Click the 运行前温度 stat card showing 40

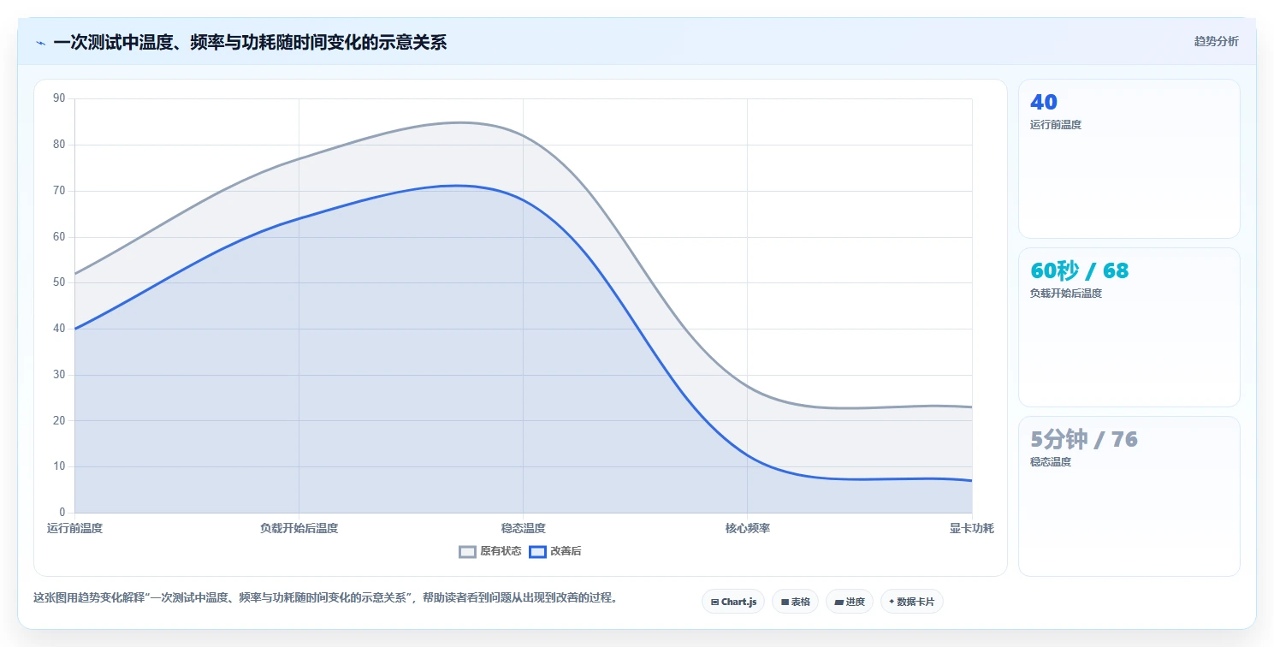1129,158
